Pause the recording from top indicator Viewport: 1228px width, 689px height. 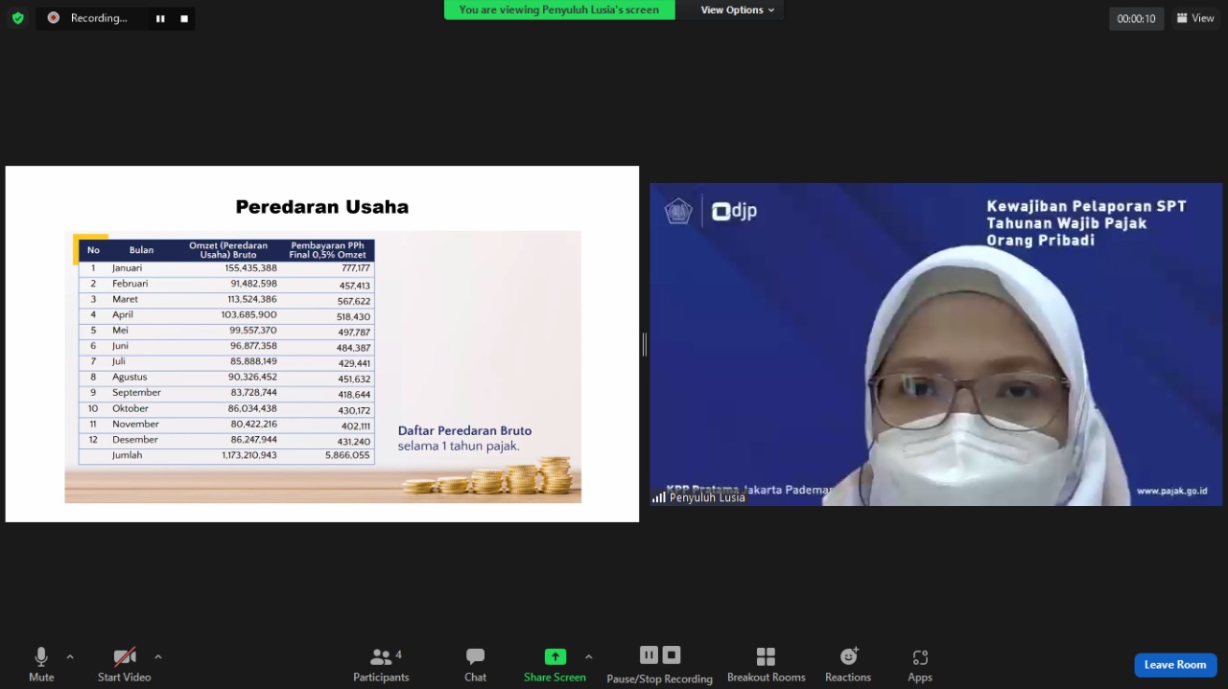[160, 18]
